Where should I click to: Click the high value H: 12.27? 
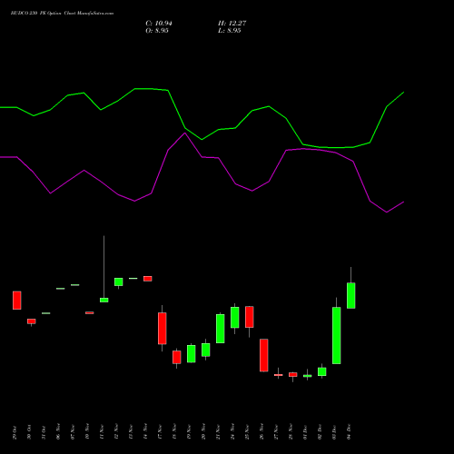(232, 24)
